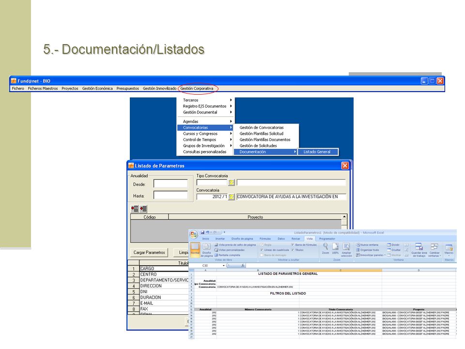Open the Quick Access Toolbar customize arrow
The width and height of the screenshot is (465, 349).
click(224, 232)
